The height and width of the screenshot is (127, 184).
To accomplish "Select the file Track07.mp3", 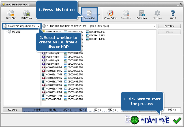I will pyautogui.click(x=50, y=57).
